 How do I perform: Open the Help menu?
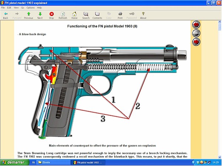point(39,8)
